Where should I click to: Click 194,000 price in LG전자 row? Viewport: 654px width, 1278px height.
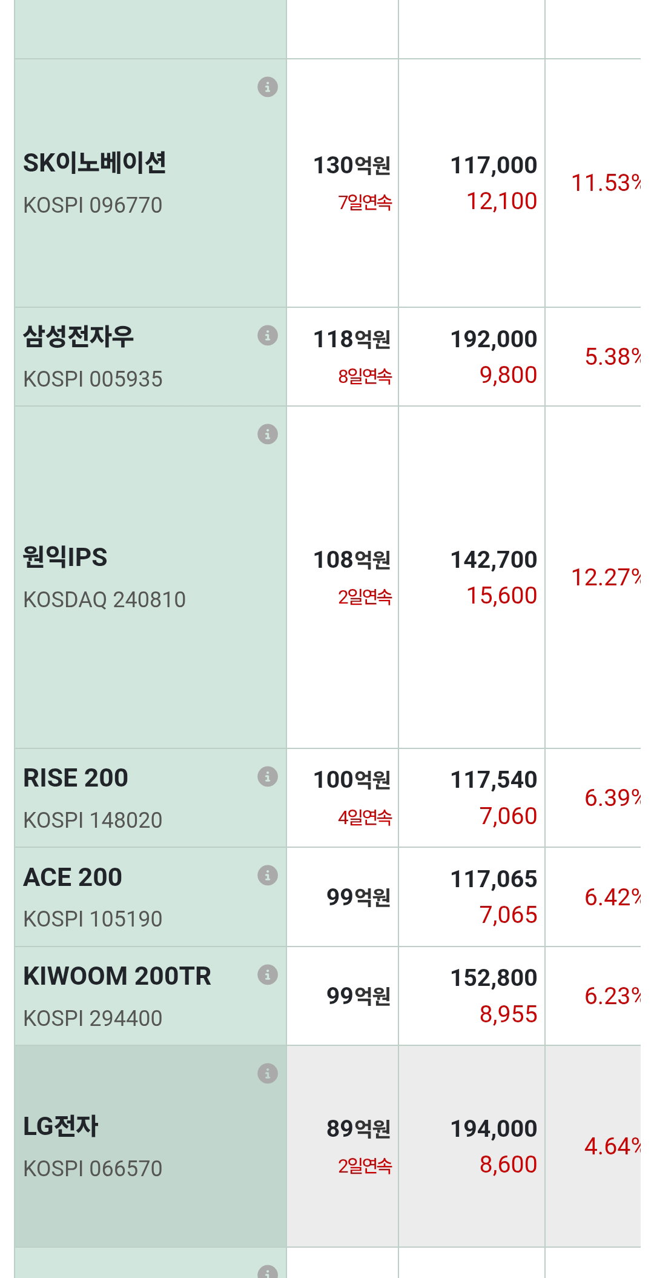(x=494, y=1129)
